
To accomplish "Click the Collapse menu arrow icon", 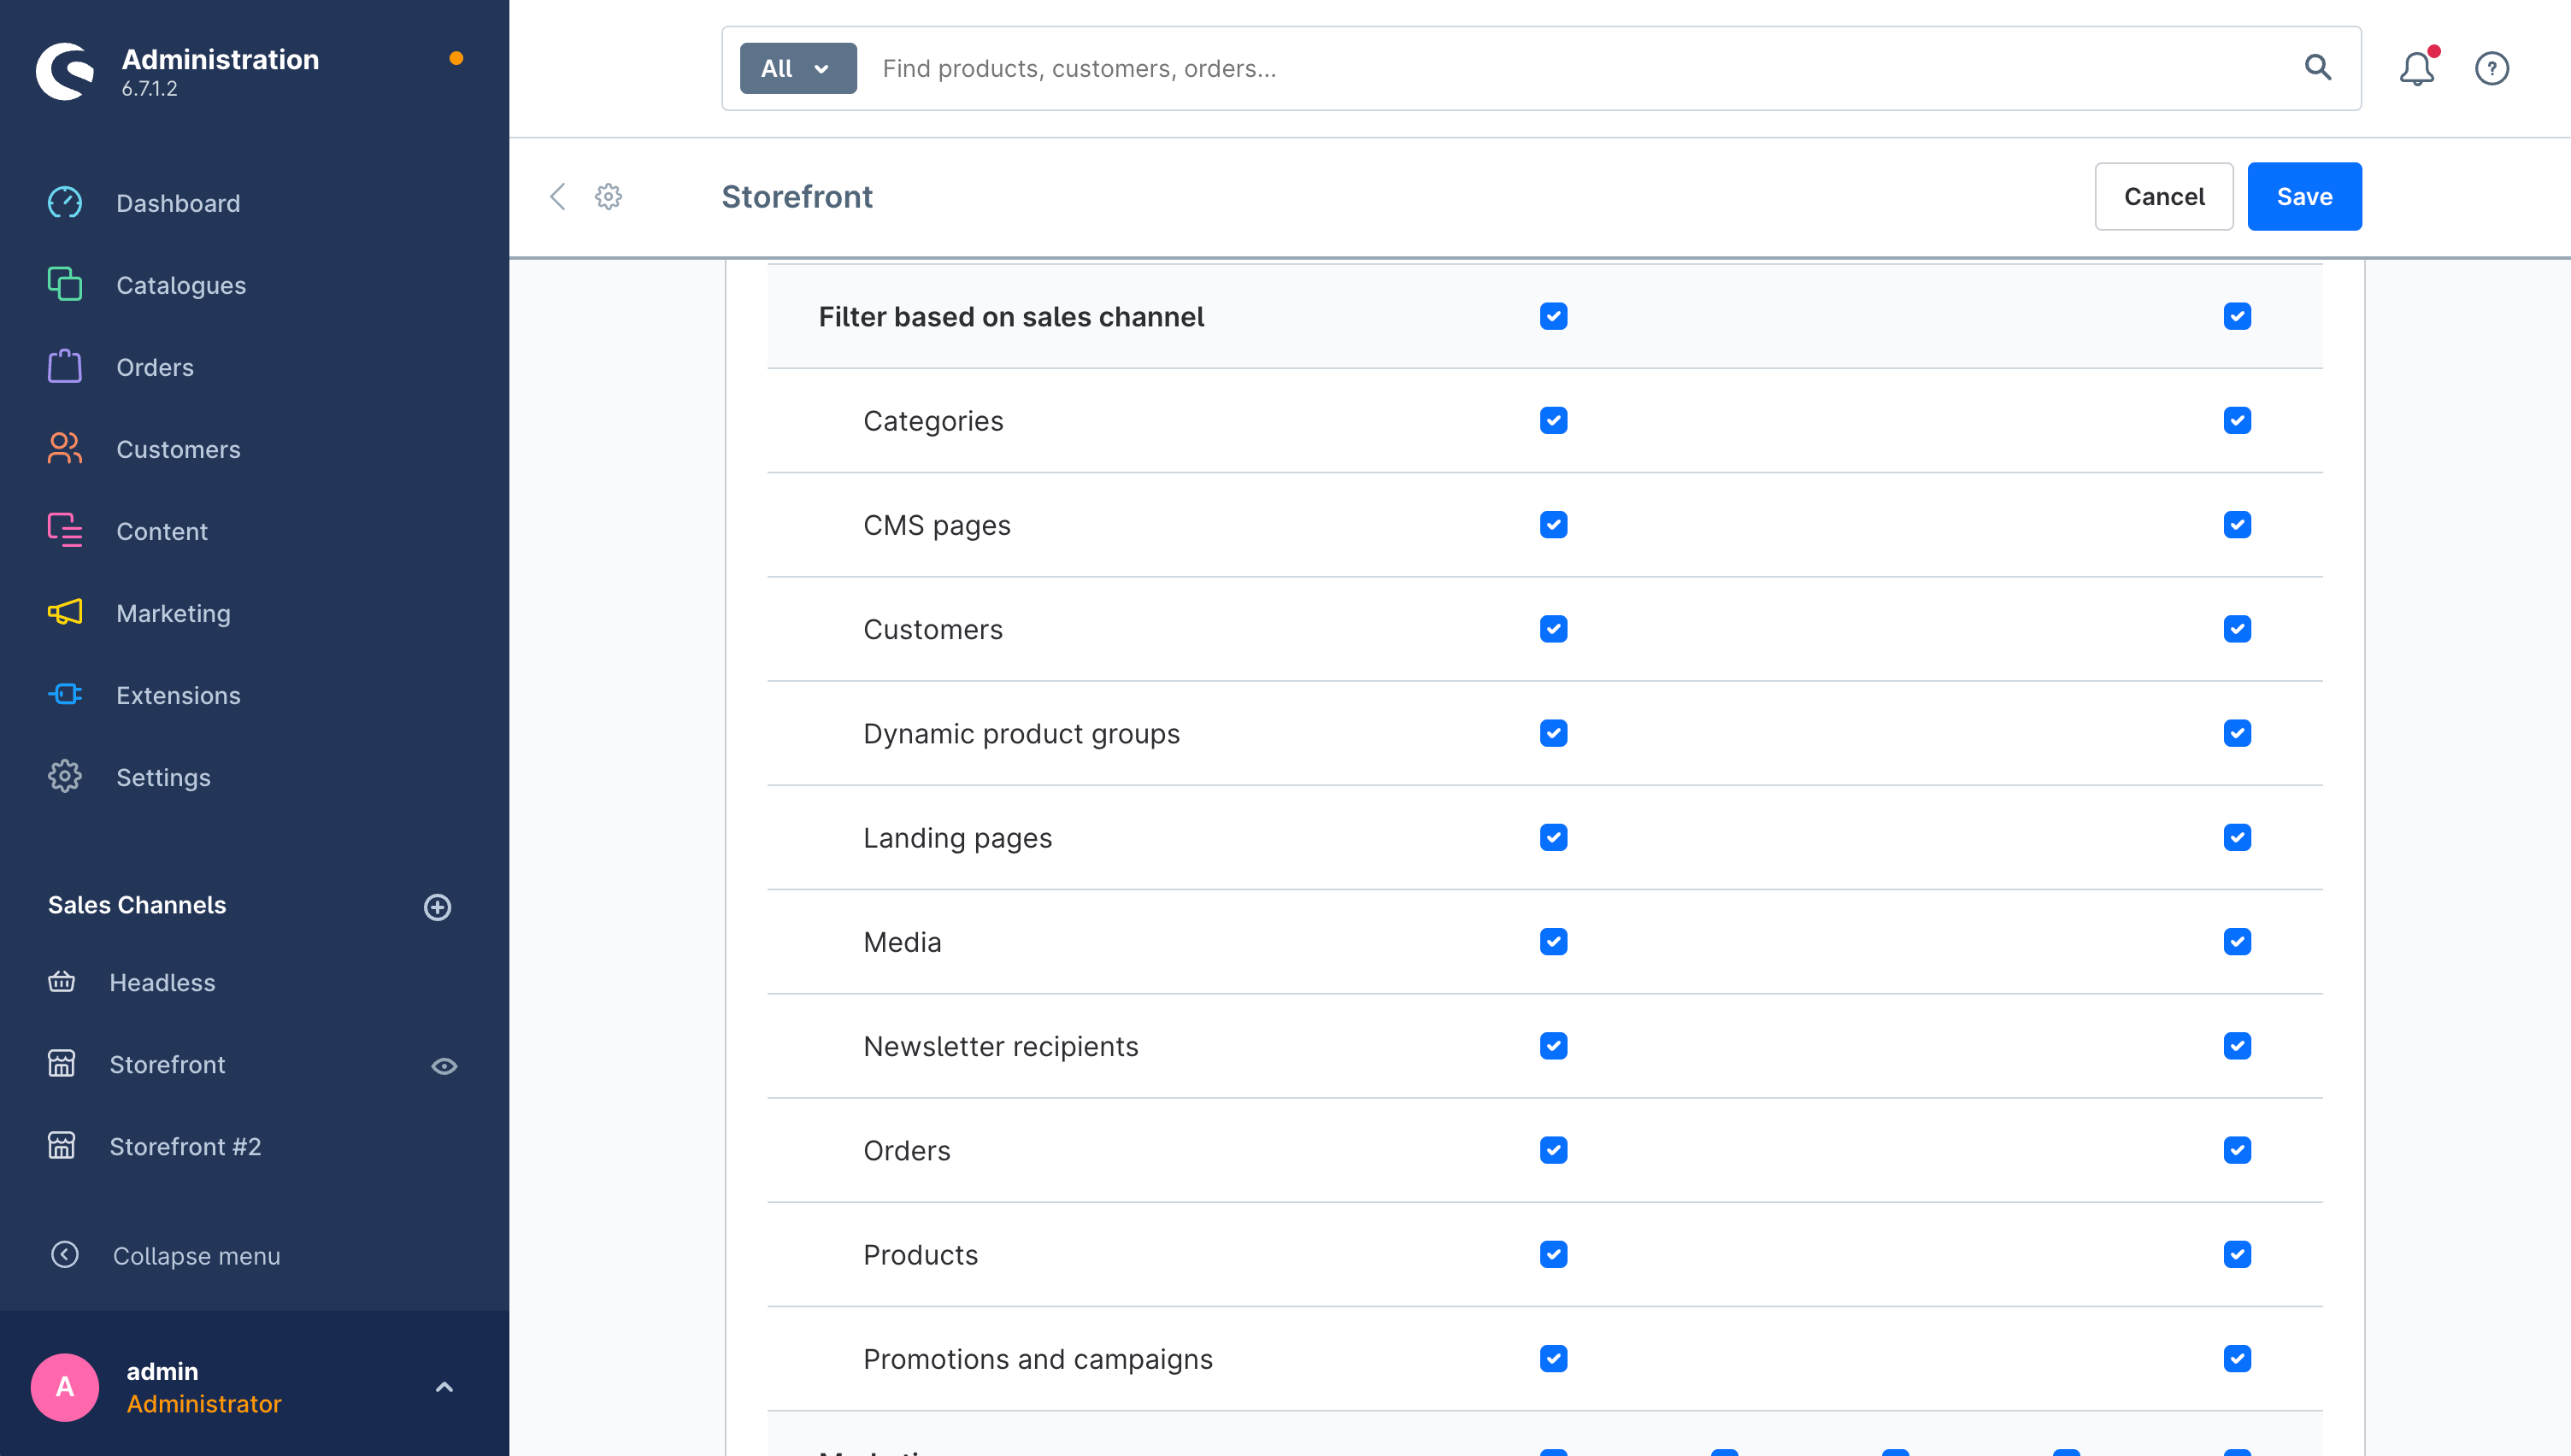I will coord(65,1254).
